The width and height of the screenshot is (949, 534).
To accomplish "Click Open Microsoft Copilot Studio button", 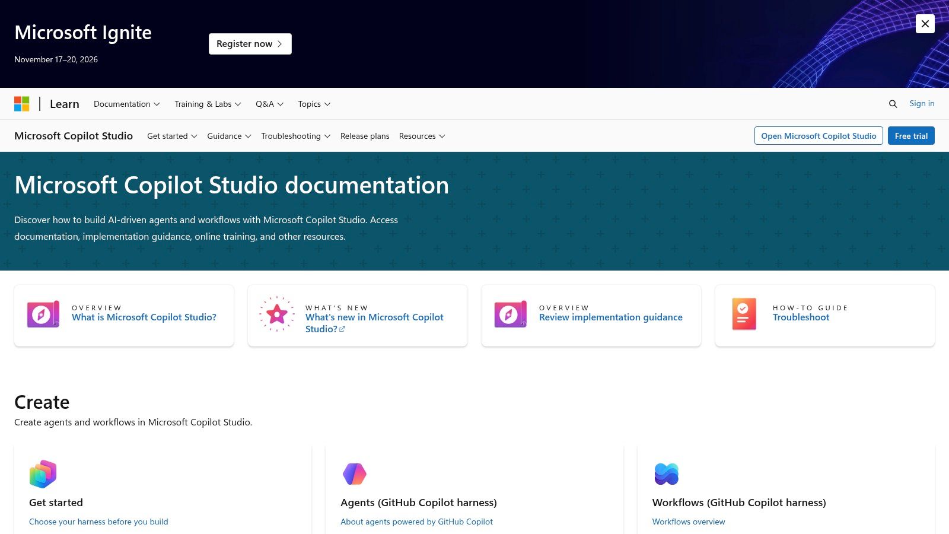I will (x=819, y=136).
